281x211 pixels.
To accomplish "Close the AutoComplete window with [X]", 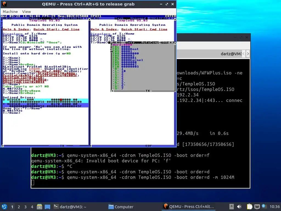I will click(170, 43).
